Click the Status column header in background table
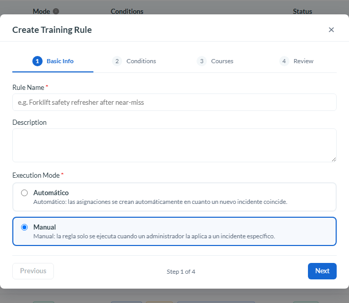The image size is (349, 303). coord(302,11)
